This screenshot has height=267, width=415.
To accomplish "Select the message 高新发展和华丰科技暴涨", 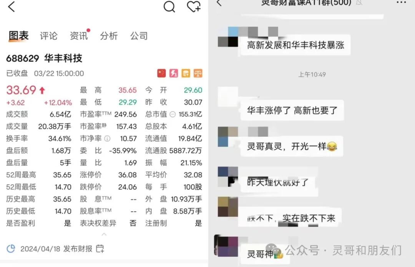I will click(x=295, y=45).
